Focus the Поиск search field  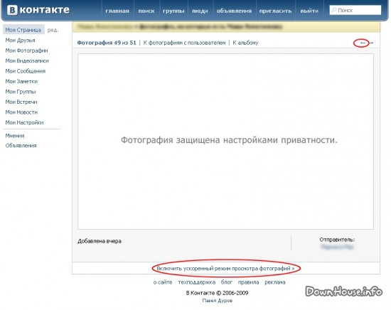pos(355,10)
